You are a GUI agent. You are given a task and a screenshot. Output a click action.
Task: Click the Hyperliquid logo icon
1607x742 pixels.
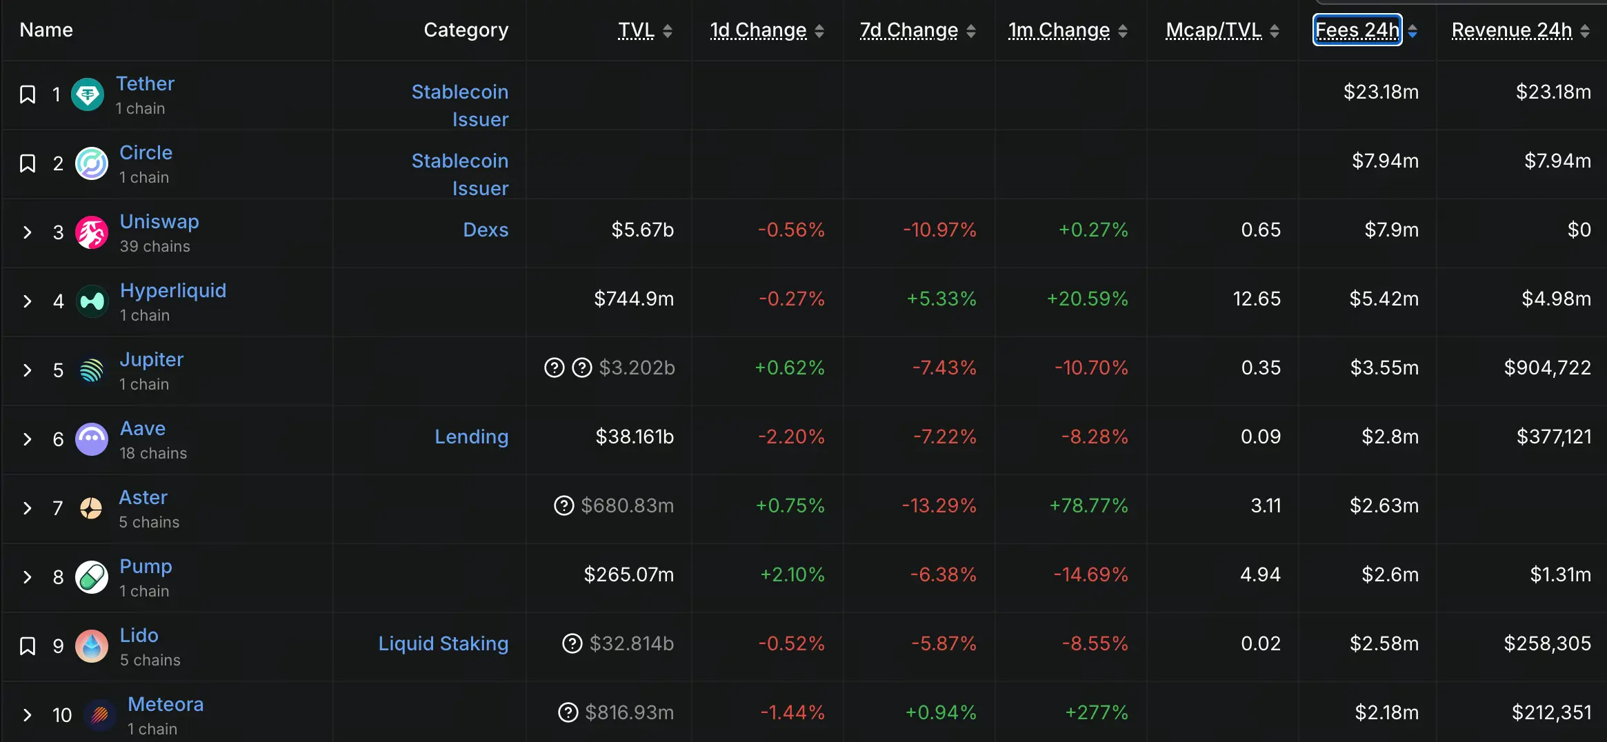pos(92,301)
